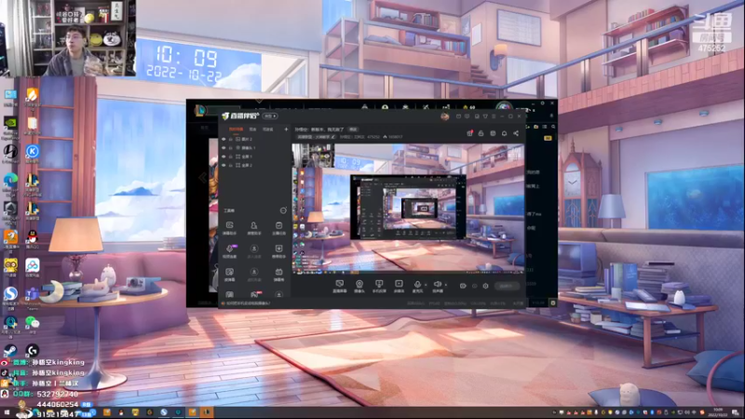This screenshot has height=419, width=745.
Task: Select the 全屏2 layer row
Action: pyautogui.click(x=255, y=165)
